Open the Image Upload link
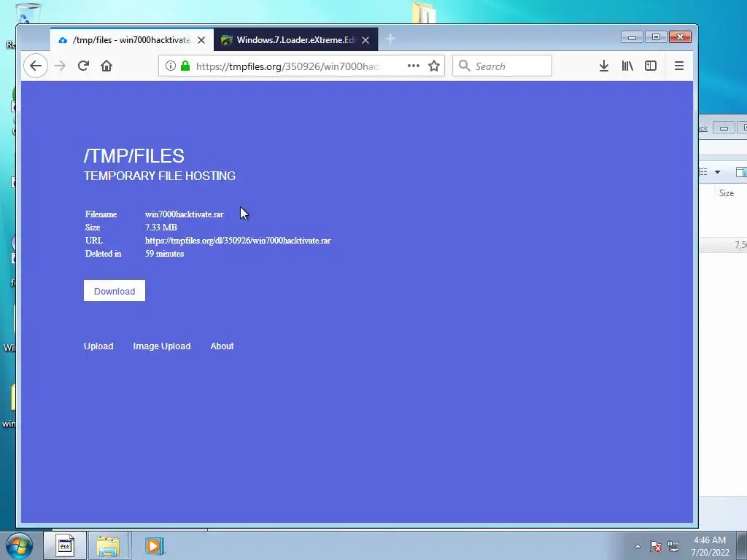 click(162, 346)
